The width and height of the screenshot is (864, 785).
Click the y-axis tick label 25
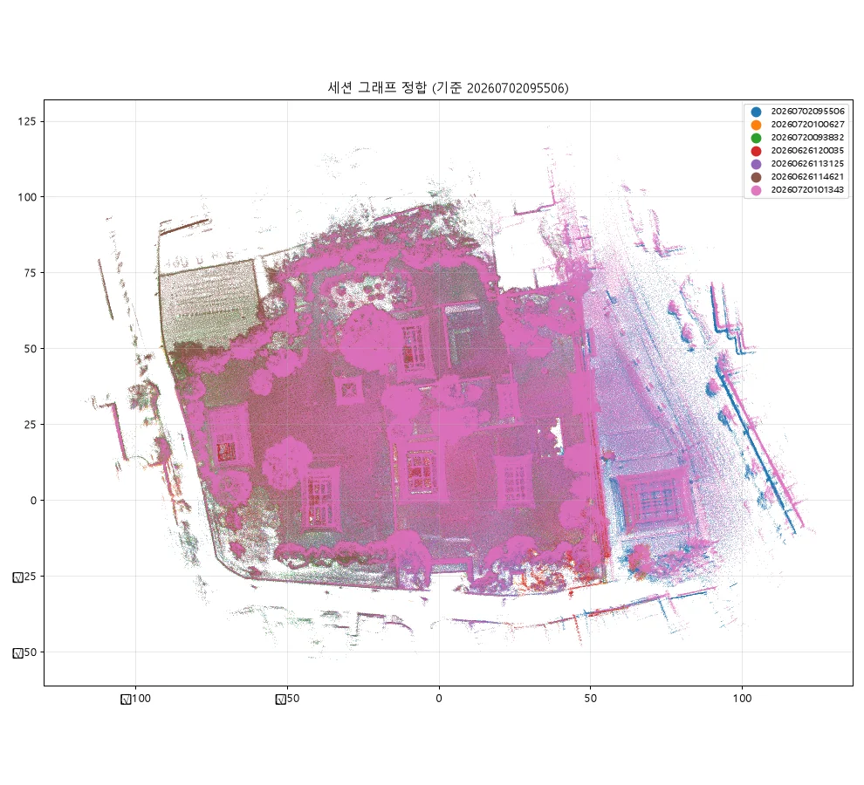[x=31, y=425]
